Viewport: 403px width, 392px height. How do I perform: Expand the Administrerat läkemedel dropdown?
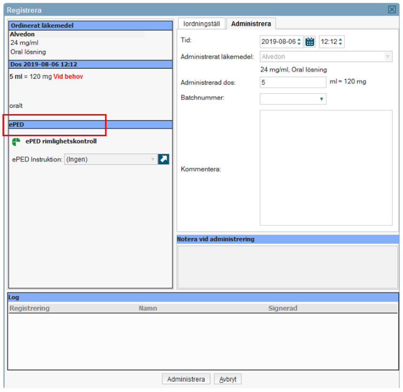point(387,56)
